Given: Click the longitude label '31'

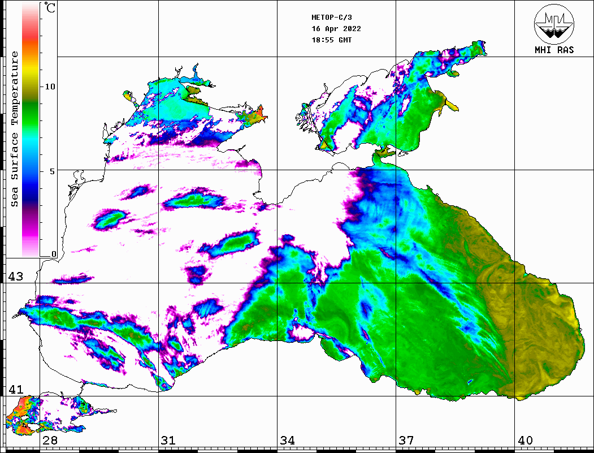Looking at the screenshot, I should (x=168, y=441).
